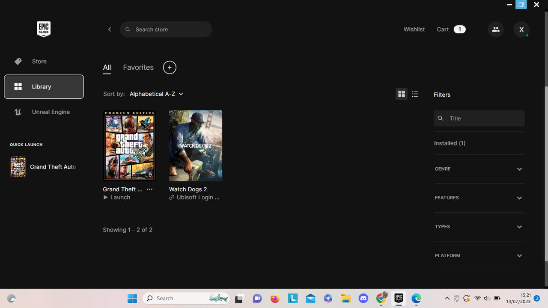The image size is (548, 308).
Task: Open the Library section
Action: [44, 86]
